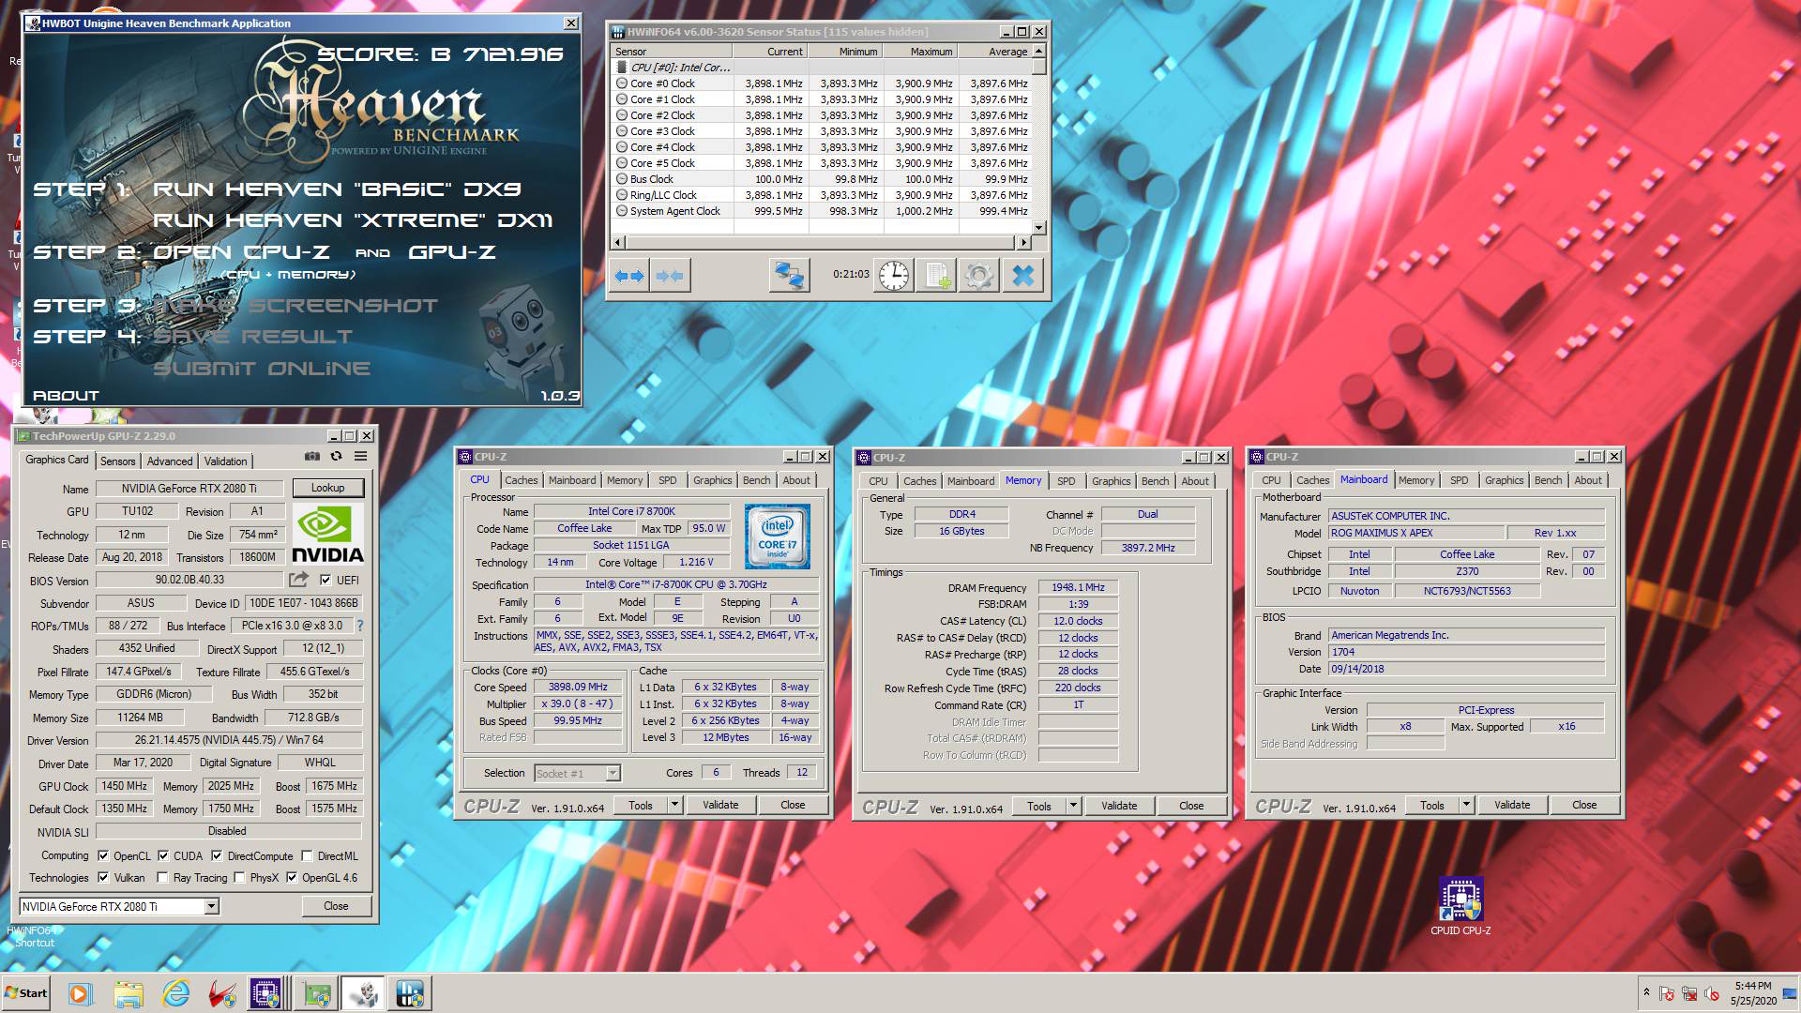The width and height of the screenshot is (1801, 1013).
Task: Launch Internet Explorer from the taskbar
Action: (x=175, y=993)
